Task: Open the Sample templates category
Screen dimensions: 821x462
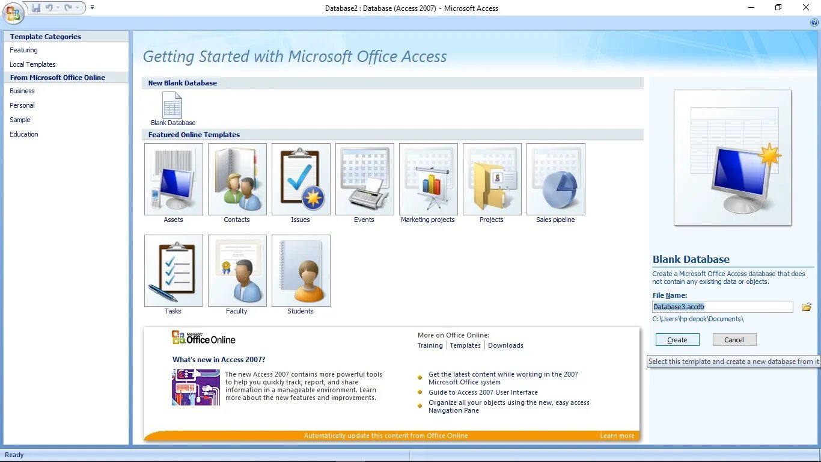Action: pos(20,120)
